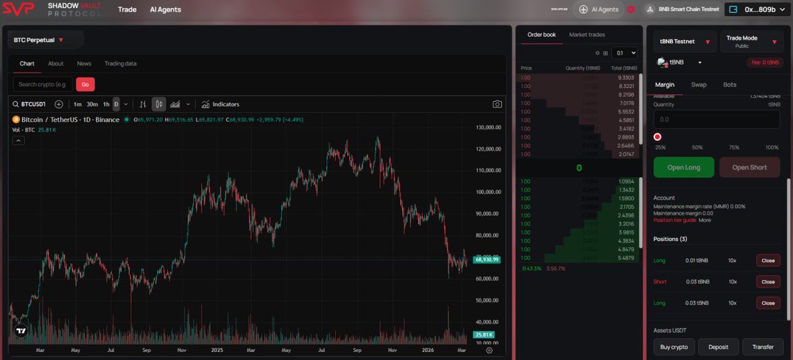Screen dimensions: 793x360
Task: Switch to the Bots tab
Action: tap(730, 85)
